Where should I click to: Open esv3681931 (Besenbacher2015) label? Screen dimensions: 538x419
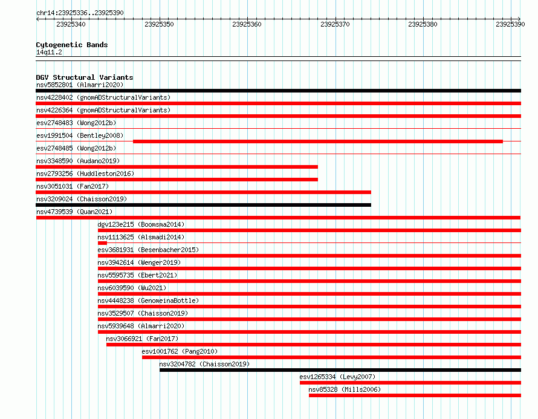(148, 250)
